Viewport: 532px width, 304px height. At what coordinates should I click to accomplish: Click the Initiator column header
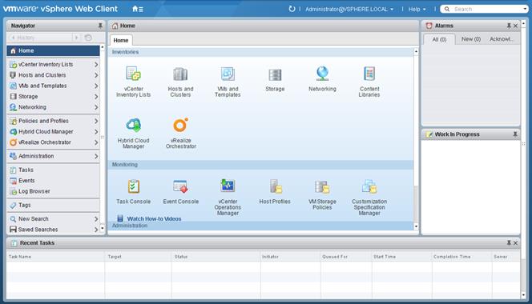[290, 257]
